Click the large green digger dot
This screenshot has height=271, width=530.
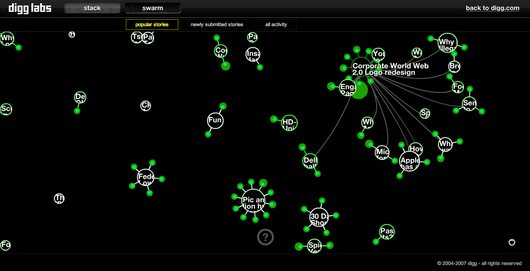[359, 90]
